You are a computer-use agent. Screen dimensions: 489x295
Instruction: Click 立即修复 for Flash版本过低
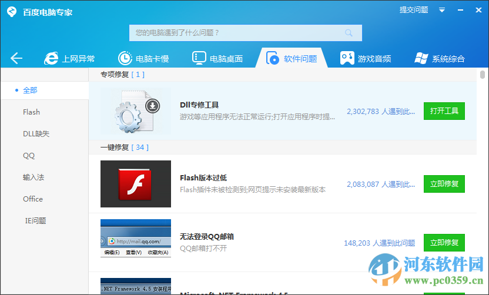(444, 184)
